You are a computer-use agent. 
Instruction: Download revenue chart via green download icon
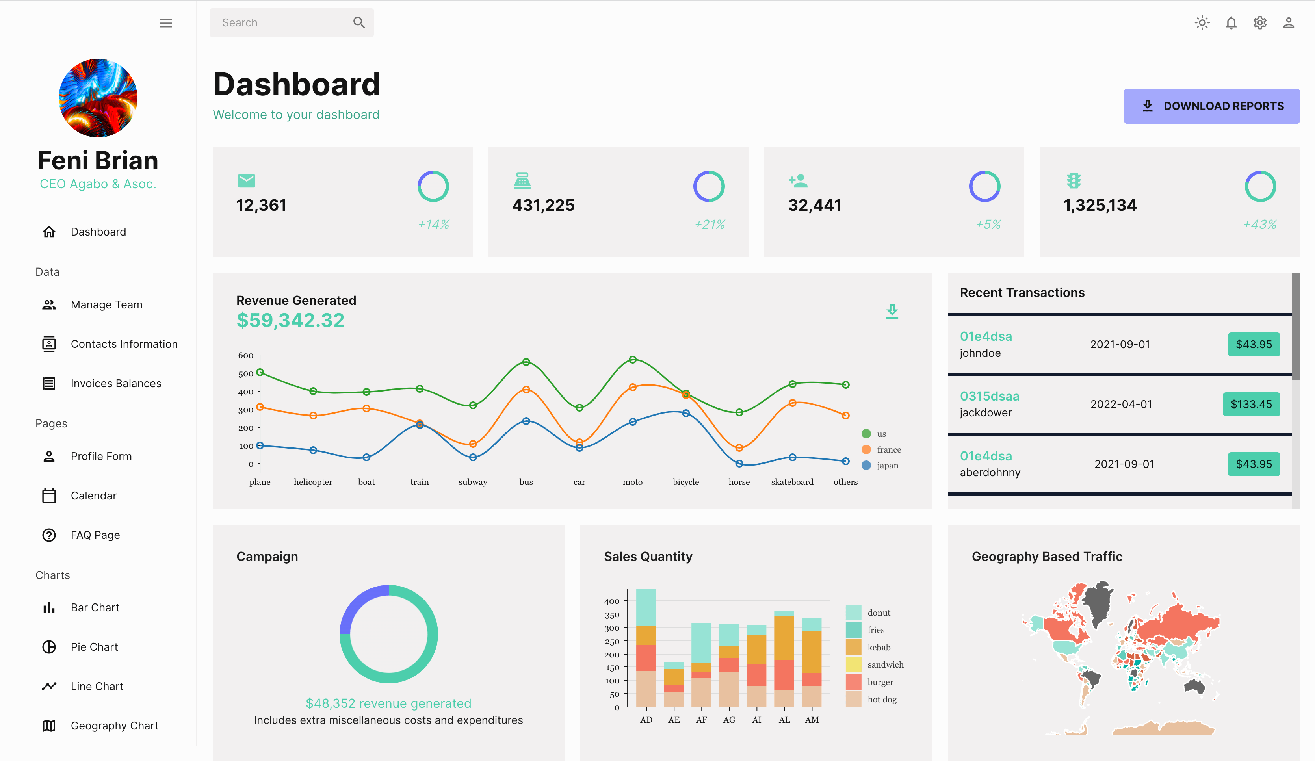892,312
